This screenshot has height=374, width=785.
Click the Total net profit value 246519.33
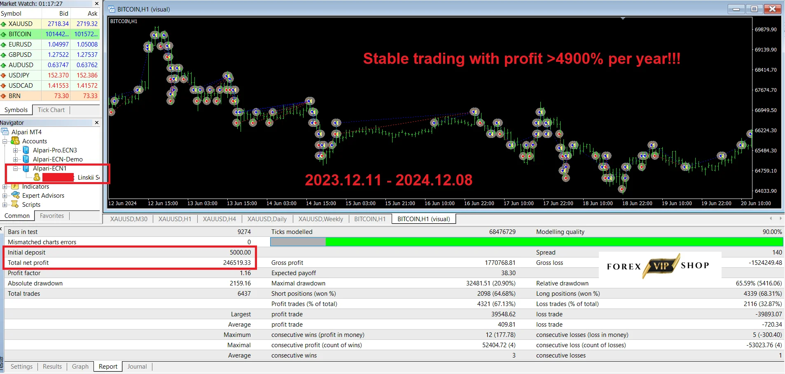pos(237,263)
